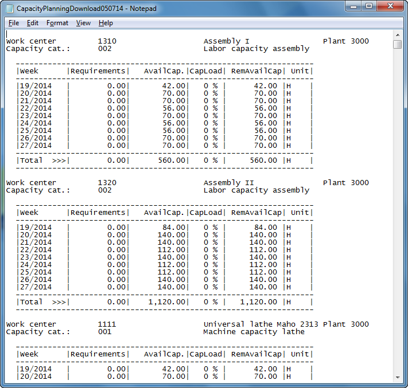Click 'Universal lathe Maho 2313' text
This screenshot has width=408, height=388.
(x=261, y=324)
